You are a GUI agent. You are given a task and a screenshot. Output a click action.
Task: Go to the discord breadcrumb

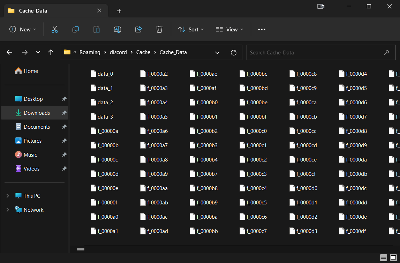(118, 52)
